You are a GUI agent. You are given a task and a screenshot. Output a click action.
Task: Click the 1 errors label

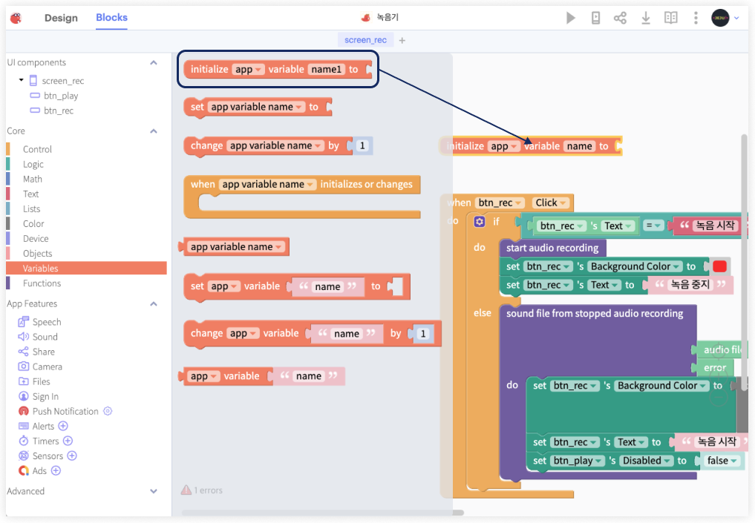pyautogui.click(x=208, y=490)
